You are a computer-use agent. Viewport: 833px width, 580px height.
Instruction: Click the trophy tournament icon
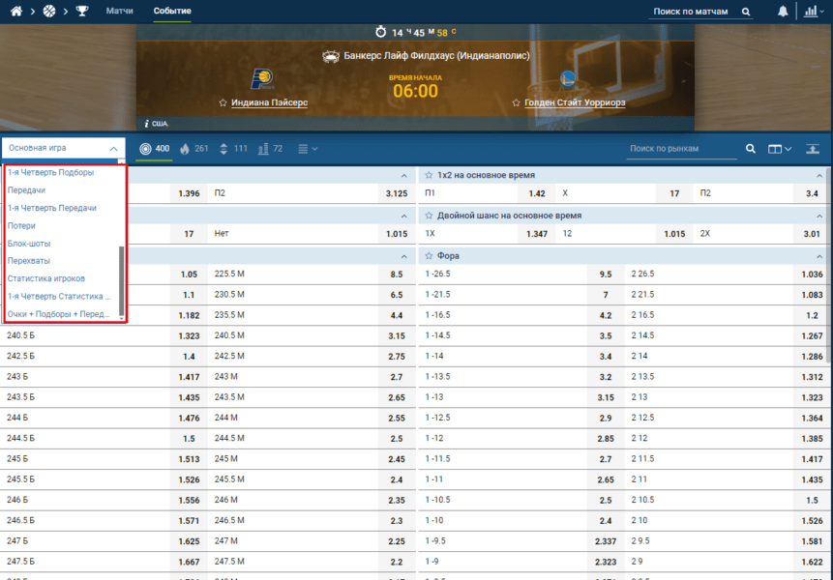pos(81,12)
